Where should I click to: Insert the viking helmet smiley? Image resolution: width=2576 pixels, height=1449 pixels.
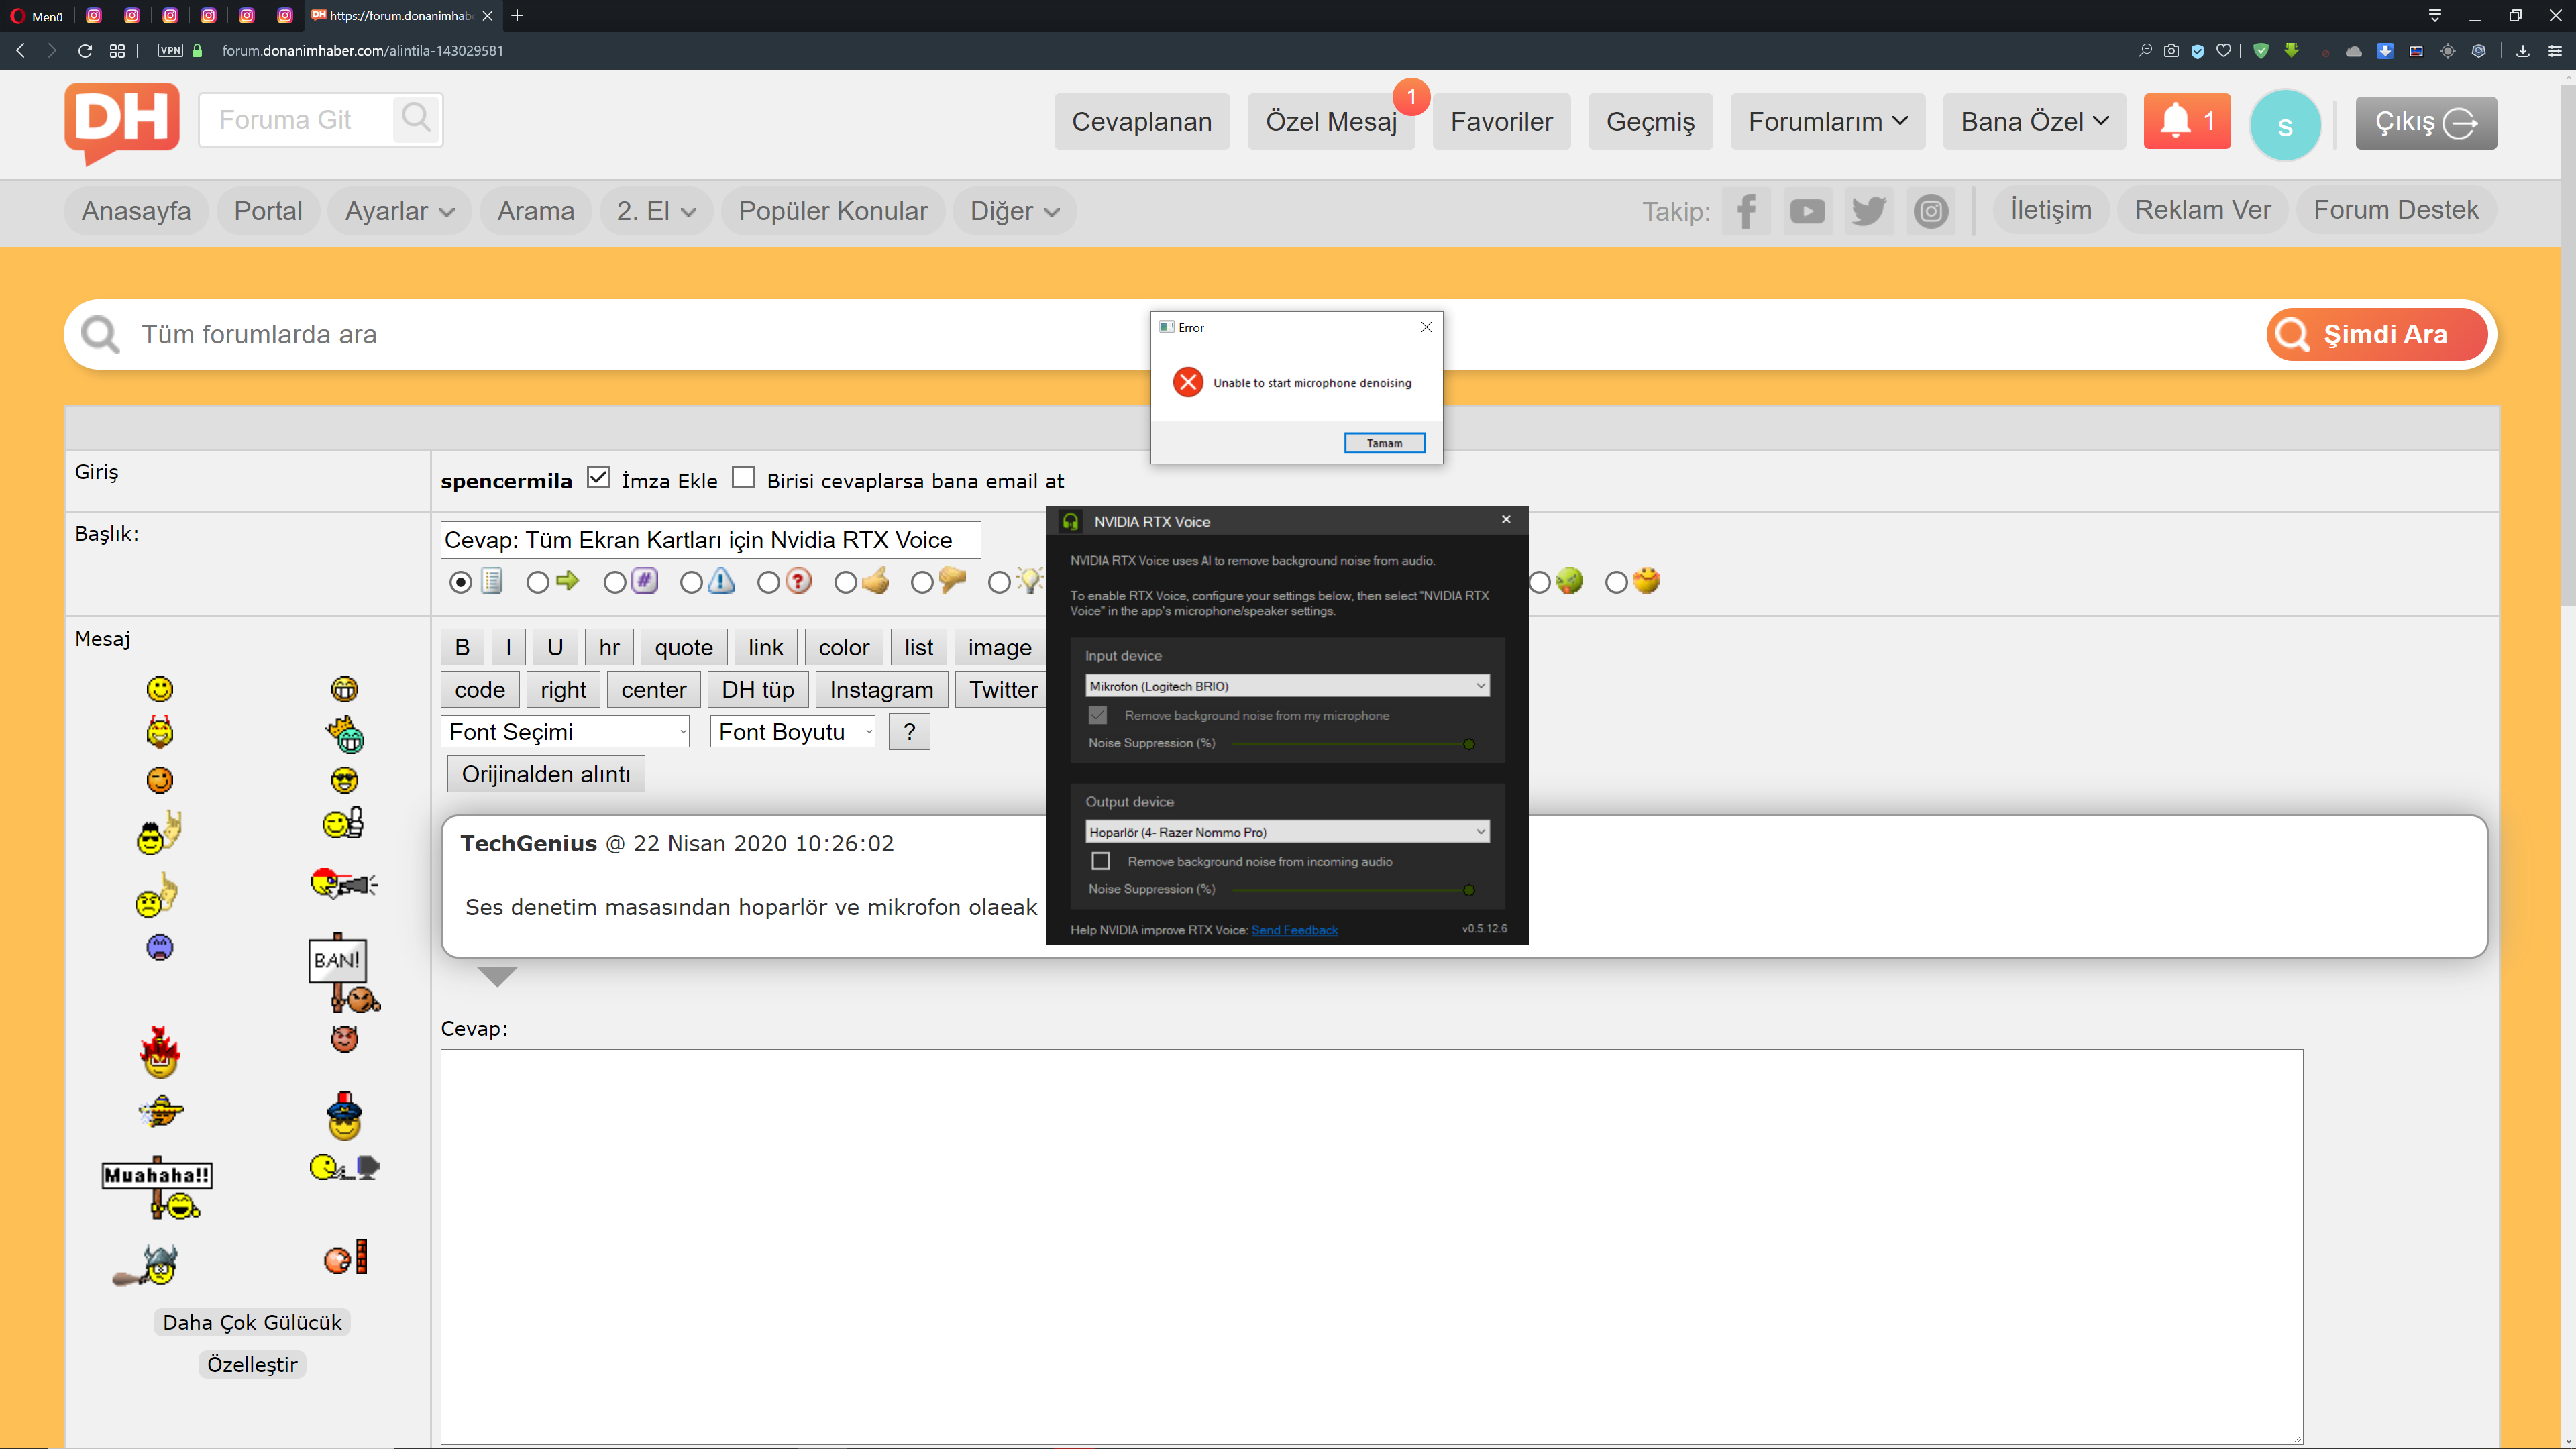tap(146, 1265)
